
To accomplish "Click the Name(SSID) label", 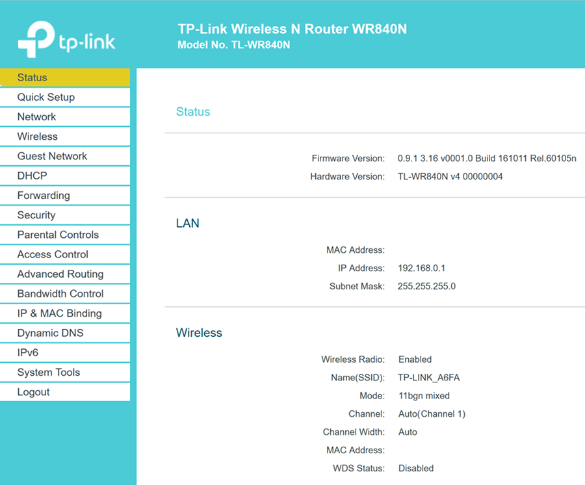I will (x=357, y=378).
